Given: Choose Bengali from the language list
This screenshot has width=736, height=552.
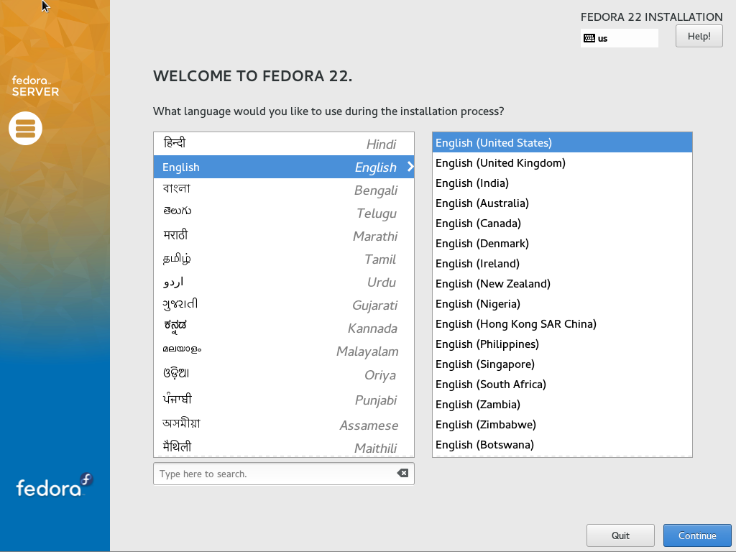Looking at the screenshot, I should (x=283, y=190).
